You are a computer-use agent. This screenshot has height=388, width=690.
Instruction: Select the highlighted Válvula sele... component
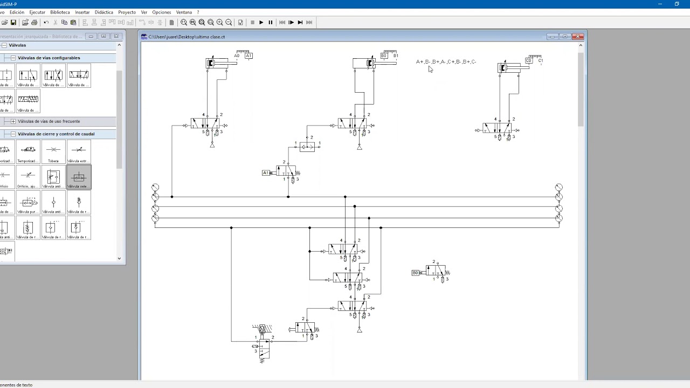coord(79,177)
